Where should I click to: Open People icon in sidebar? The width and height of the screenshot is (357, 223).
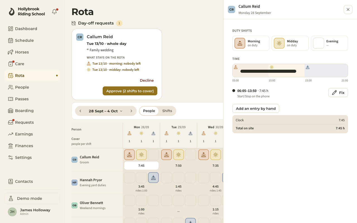pyautogui.click(x=11, y=87)
